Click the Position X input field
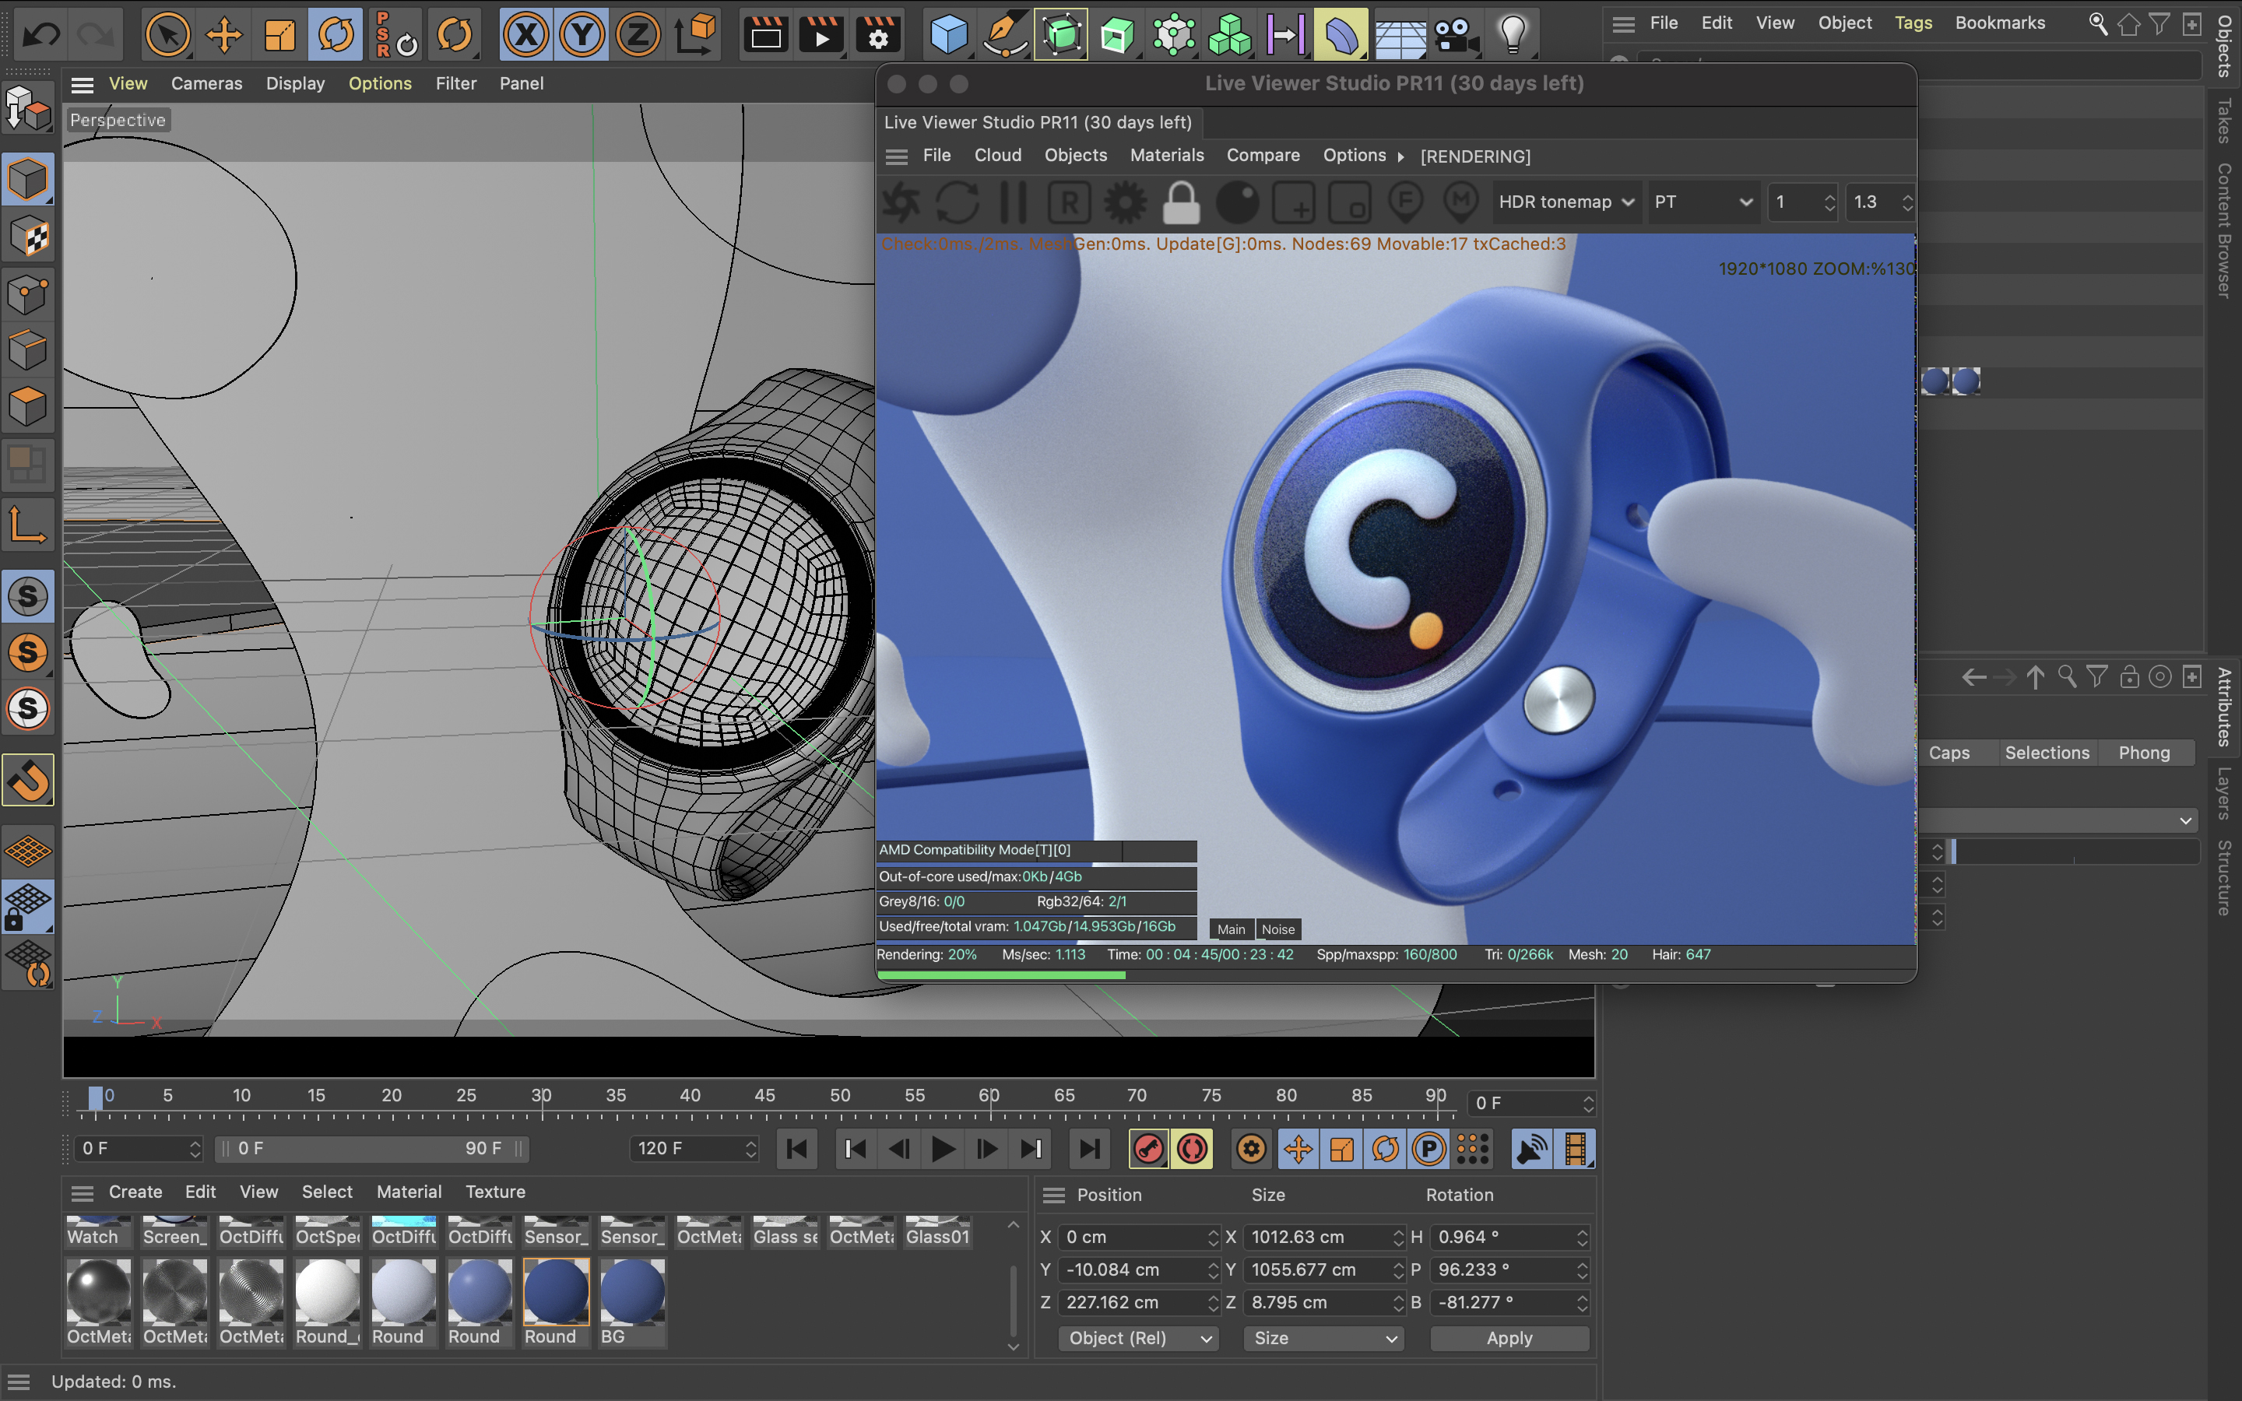2242x1401 pixels. point(1139,1237)
